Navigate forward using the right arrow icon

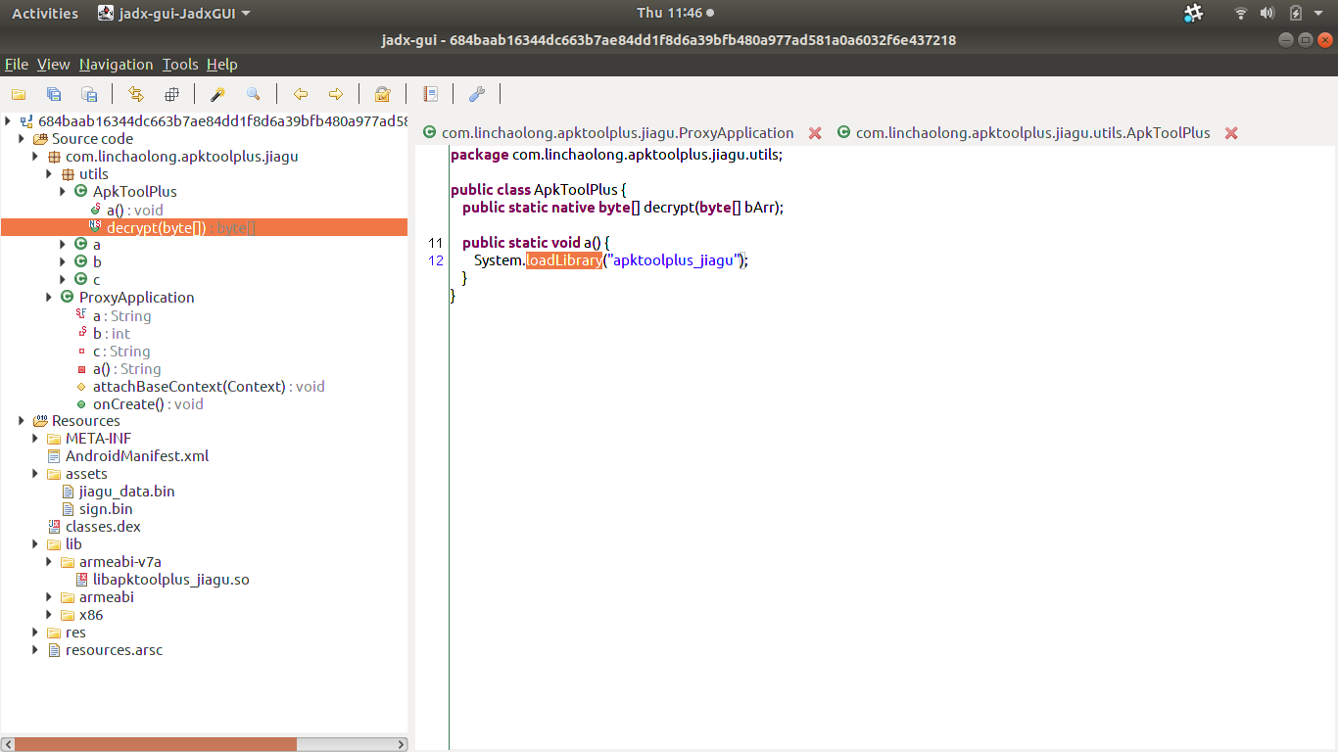click(336, 94)
